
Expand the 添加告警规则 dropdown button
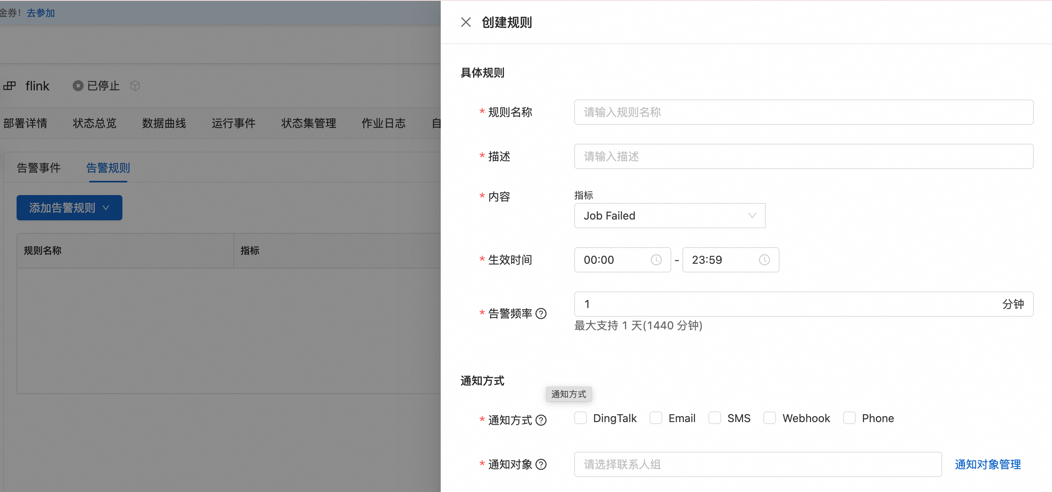tap(69, 208)
